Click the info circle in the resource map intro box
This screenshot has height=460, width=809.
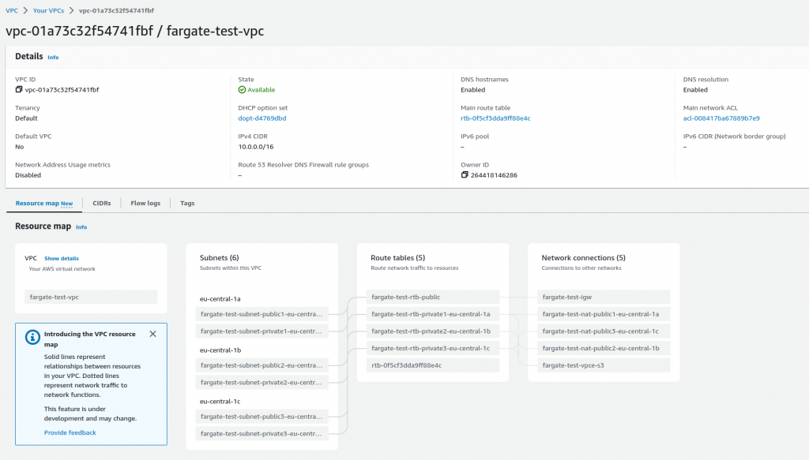pyautogui.click(x=32, y=337)
